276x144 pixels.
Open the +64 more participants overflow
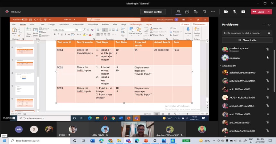tap(19, 129)
